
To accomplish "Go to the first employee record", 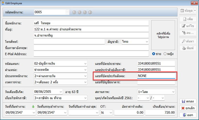I will tap(74, 12).
